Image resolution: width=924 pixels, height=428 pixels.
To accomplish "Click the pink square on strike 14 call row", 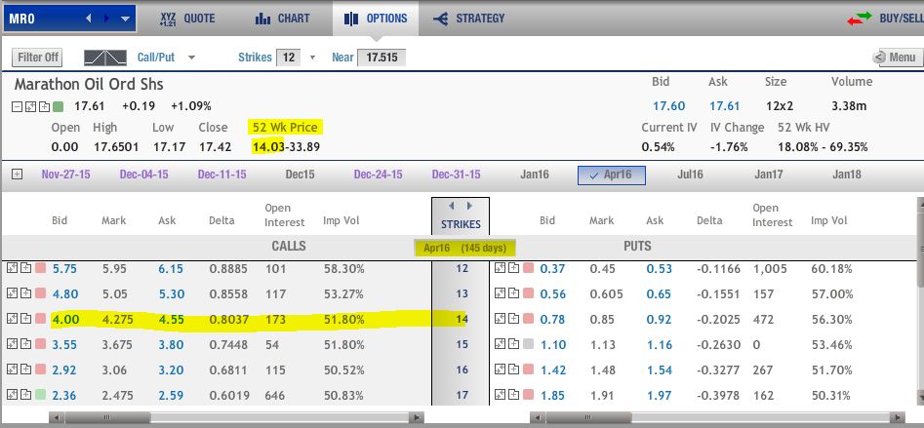I will (x=41, y=318).
